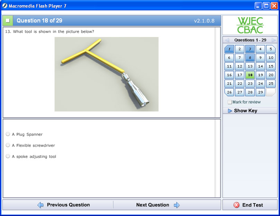
Task: Select question 28 tile
Action: coord(250,92)
